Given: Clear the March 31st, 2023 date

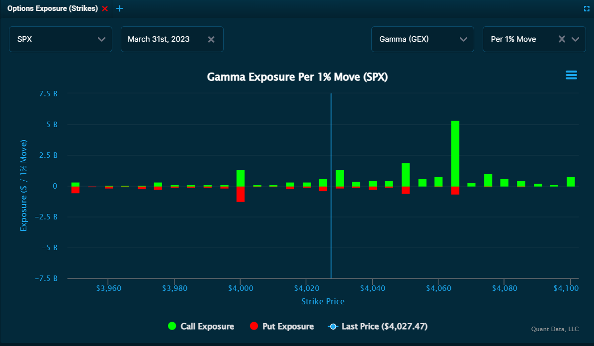Looking at the screenshot, I should pyautogui.click(x=211, y=39).
